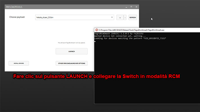Screen dimensions: 200x112
Task: Click the PAYLOADTOOLS title text
Action: coord(14,7)
